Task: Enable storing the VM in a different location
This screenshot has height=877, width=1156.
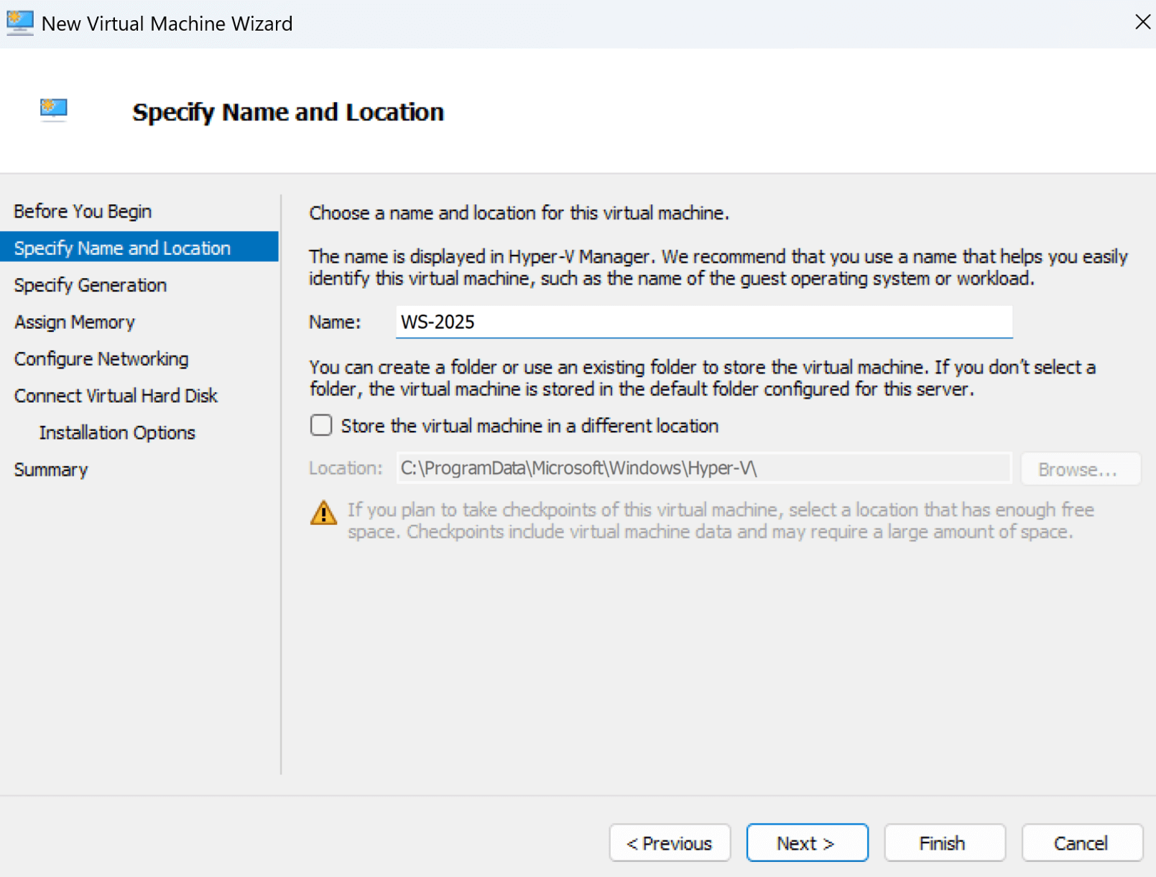Action: coord(321,426)
